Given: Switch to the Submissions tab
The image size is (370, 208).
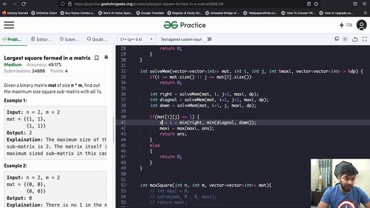Looking at the screenshot, I should tap(69, 39).
